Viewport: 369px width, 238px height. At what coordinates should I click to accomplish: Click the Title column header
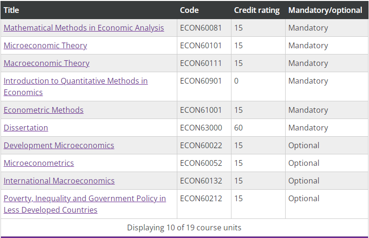11,10
